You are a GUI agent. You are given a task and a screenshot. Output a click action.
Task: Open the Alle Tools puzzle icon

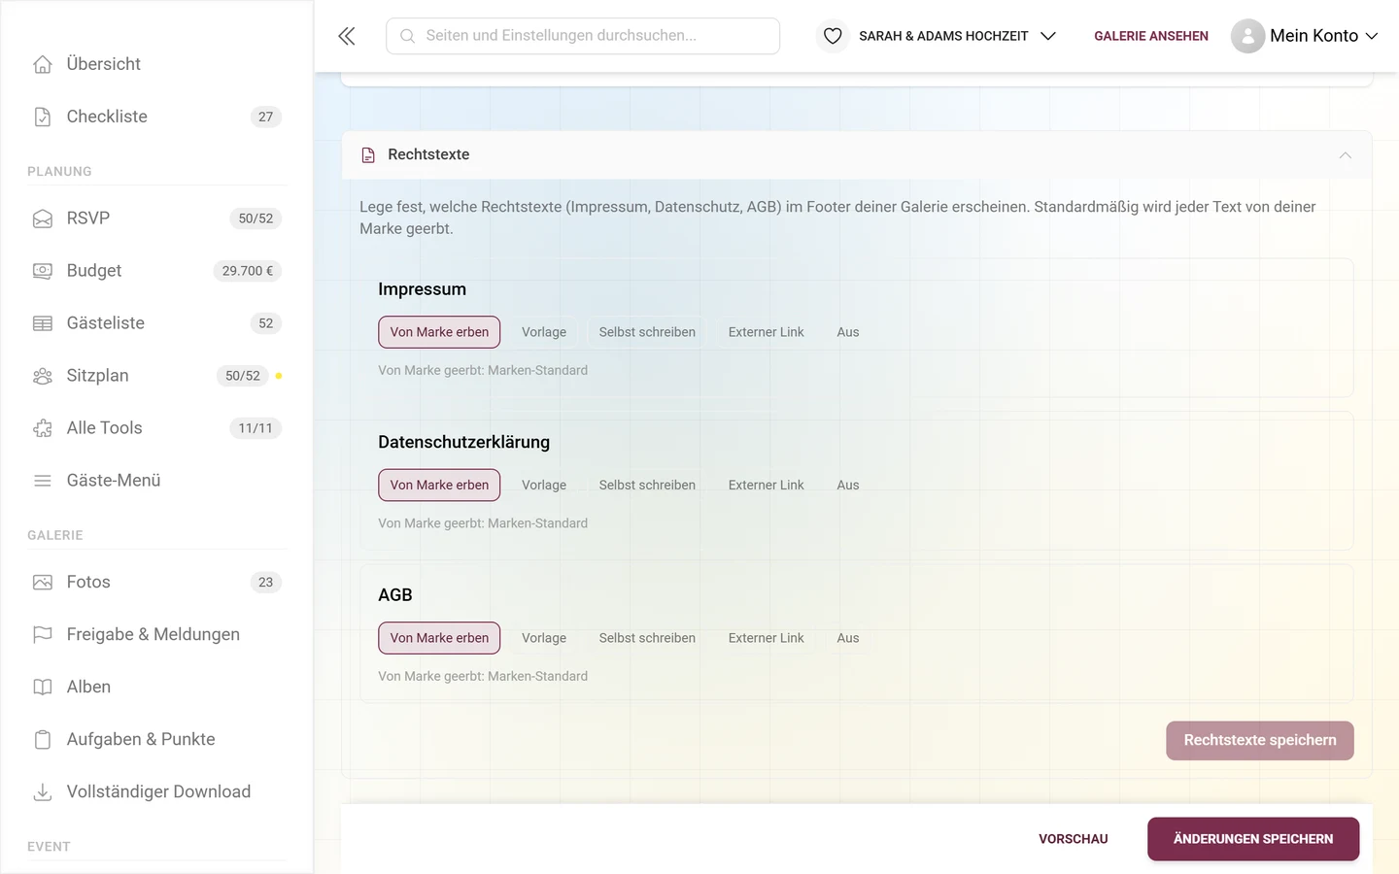point(43,428)
